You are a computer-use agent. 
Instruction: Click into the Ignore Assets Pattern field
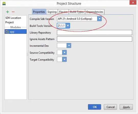click(95, 39)
